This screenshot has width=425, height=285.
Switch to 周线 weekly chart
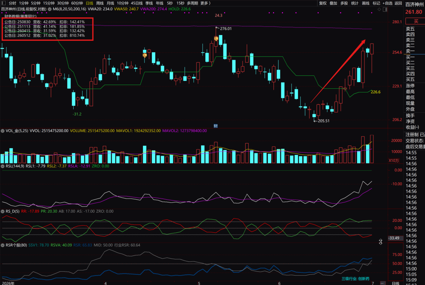click(100, 3)
